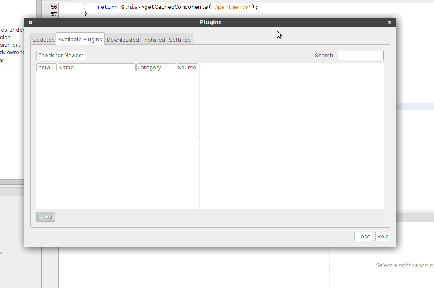Click inside the Search field
The image size is (434, 288).
click(x=360, y=55)
